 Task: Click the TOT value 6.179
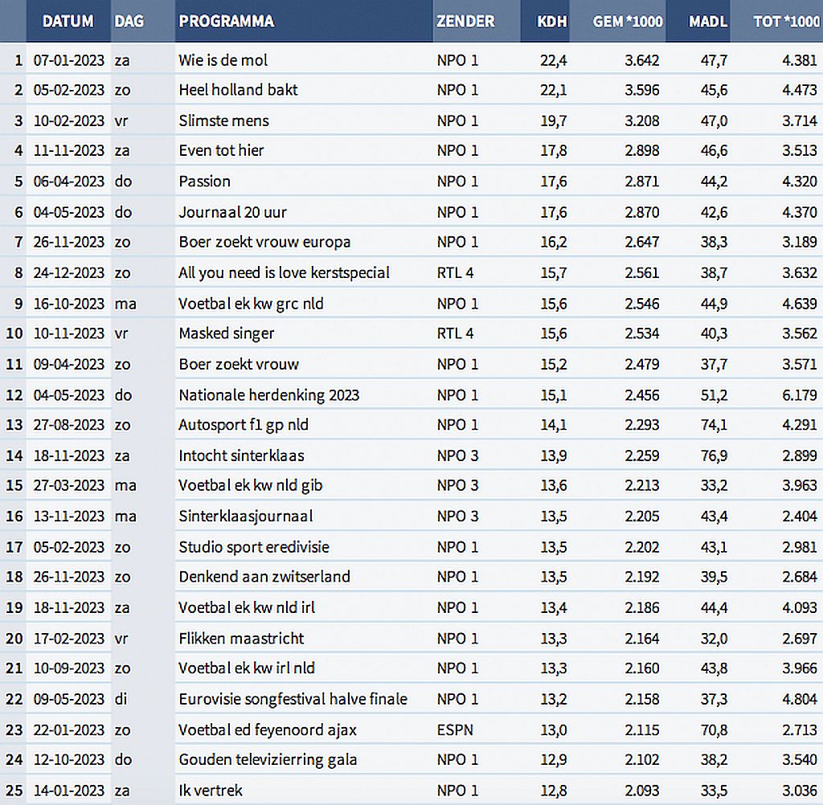pos(800,395)
